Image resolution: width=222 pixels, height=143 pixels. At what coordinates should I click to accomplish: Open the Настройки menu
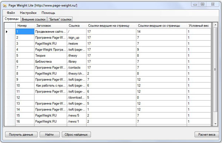click(x=28, y=13)
